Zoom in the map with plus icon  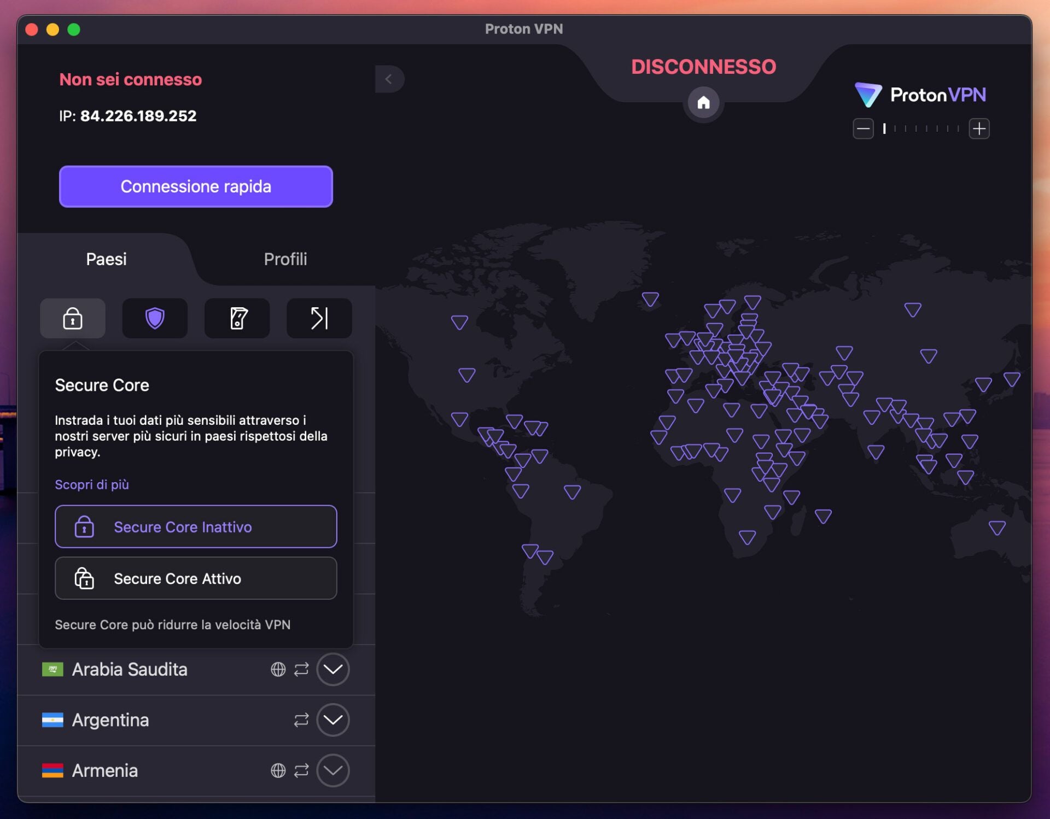coord(979,129)
